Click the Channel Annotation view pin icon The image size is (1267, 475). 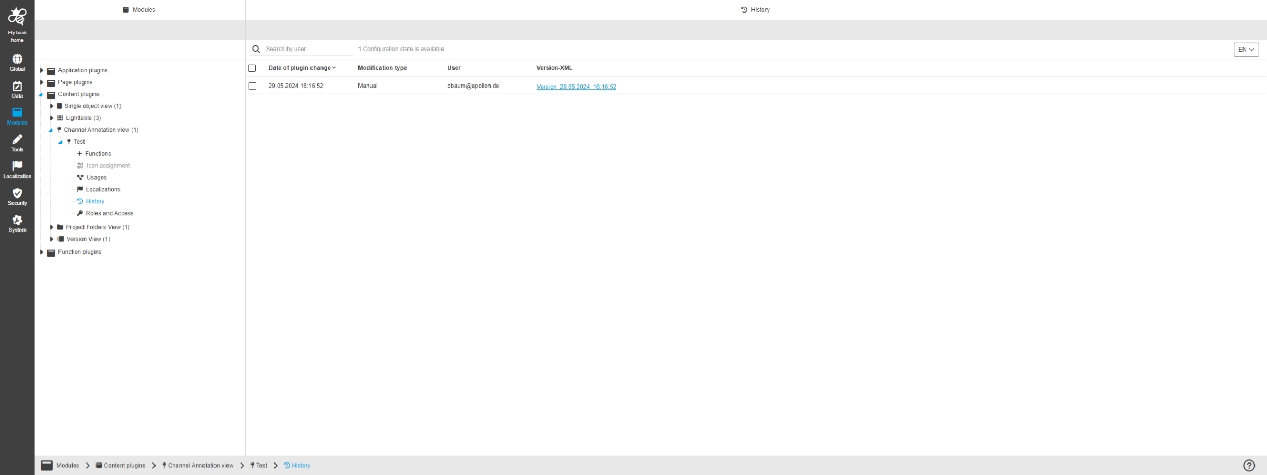59,130
